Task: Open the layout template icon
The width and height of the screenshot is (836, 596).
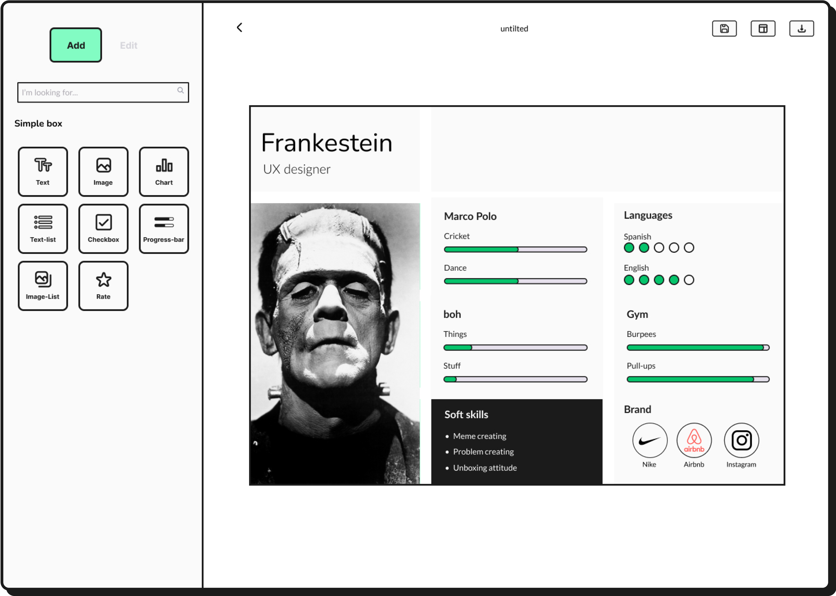Action: pos(763,29)
